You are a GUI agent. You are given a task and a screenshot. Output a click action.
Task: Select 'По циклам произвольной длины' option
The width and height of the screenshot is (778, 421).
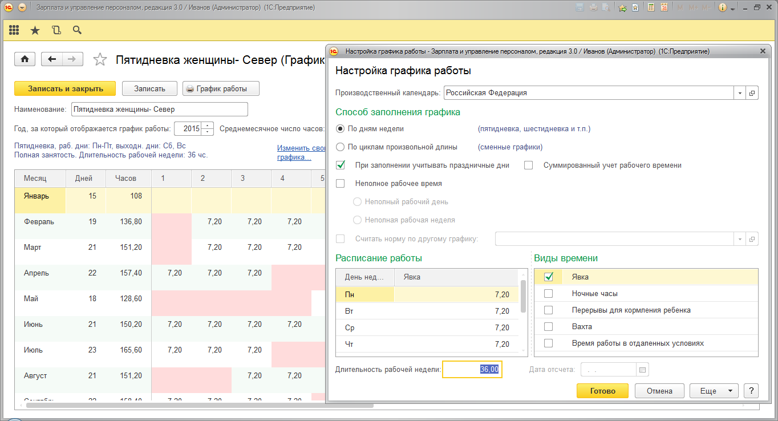point(341,147)
